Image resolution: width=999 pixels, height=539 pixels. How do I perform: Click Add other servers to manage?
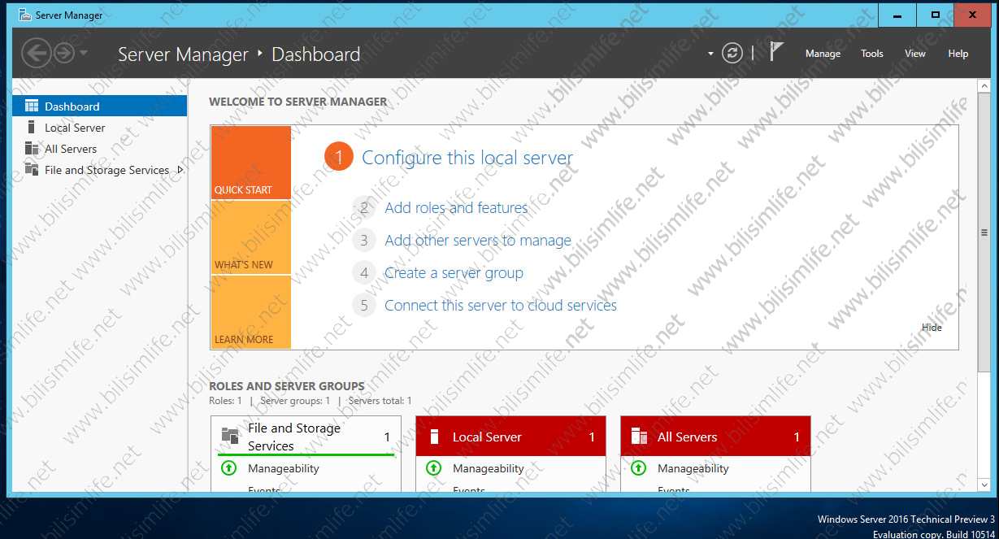click(x=478, y=240)
